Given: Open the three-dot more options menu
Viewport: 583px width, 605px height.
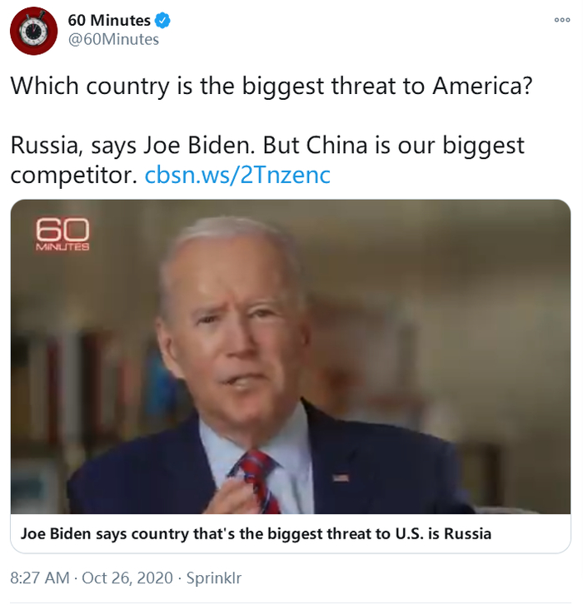Looking at the screenshot, I should (x=562, y=20).
